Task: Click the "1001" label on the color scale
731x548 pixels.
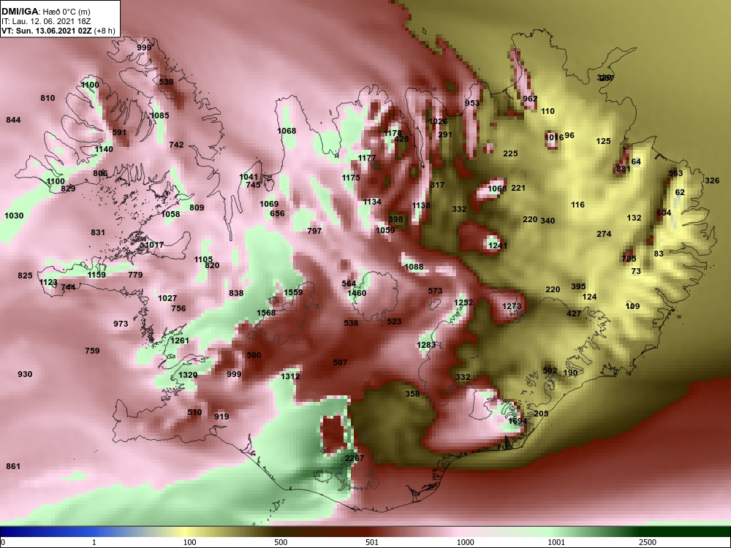Action: click(x=556, y=542)
